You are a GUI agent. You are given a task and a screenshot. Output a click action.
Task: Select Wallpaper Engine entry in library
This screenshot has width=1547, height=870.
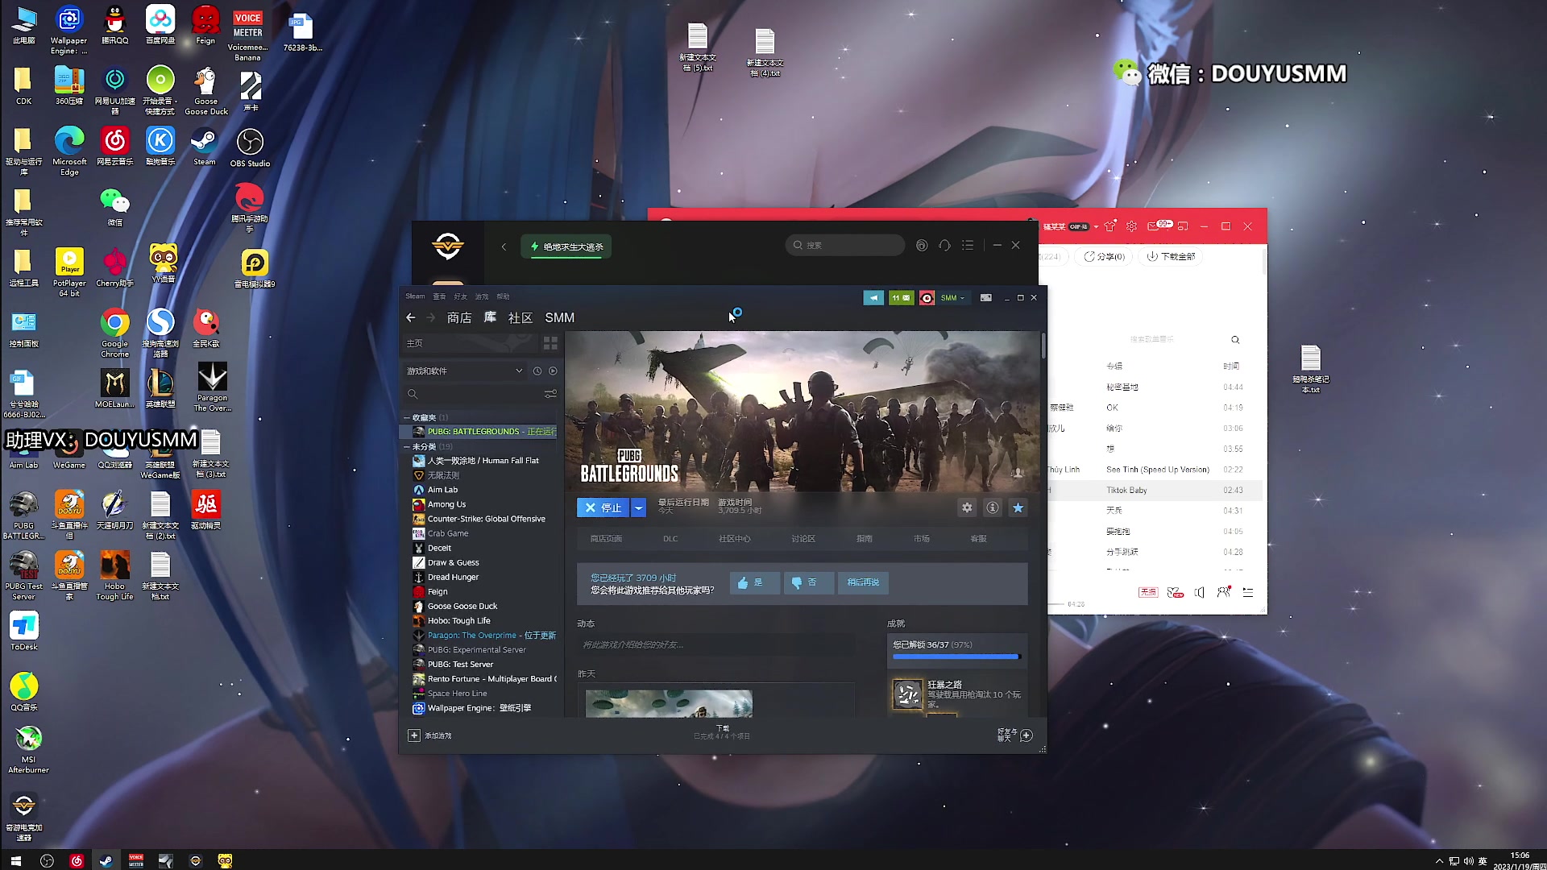coord(479,708)
